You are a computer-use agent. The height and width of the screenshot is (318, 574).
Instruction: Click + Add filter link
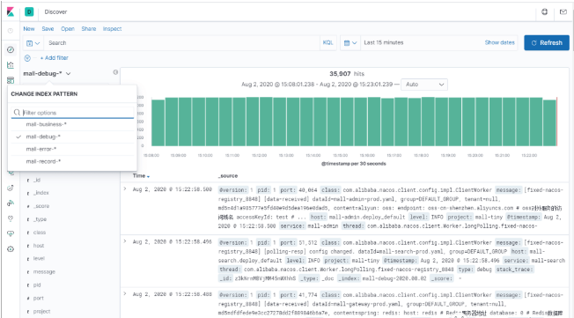(55, 58)
